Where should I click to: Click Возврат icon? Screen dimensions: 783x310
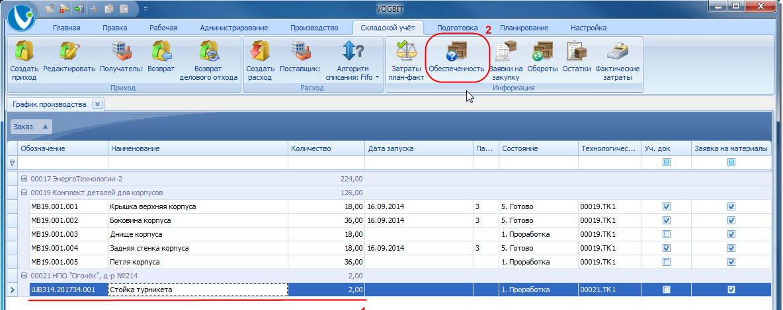[161, 51]
